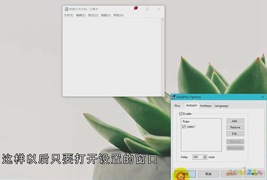Screen dimensions: 267x180
Task: Click the Remove rule button
Action: coord(235,127)
